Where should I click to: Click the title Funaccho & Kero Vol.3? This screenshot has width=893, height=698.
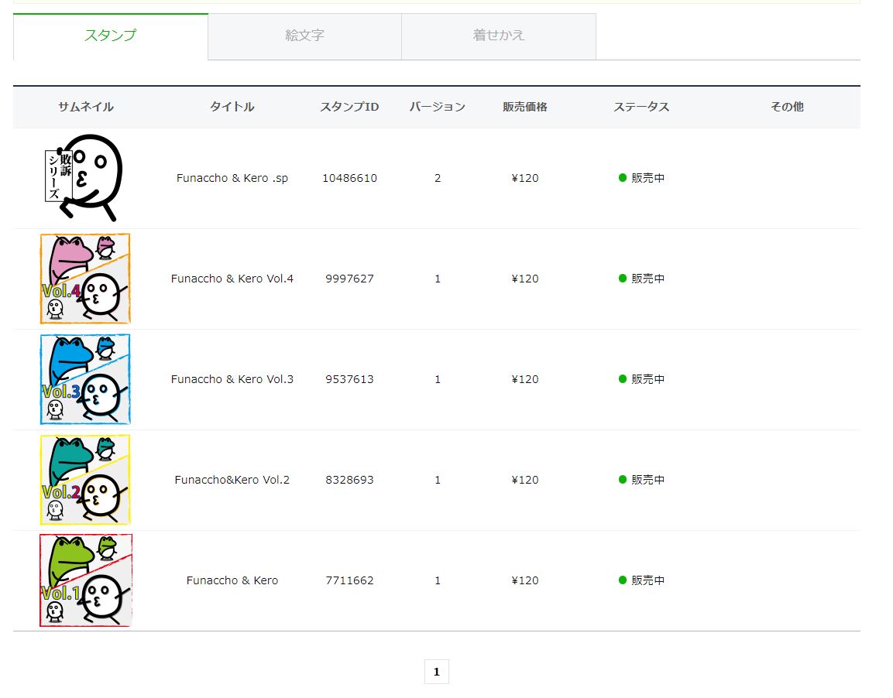[232, 379]
